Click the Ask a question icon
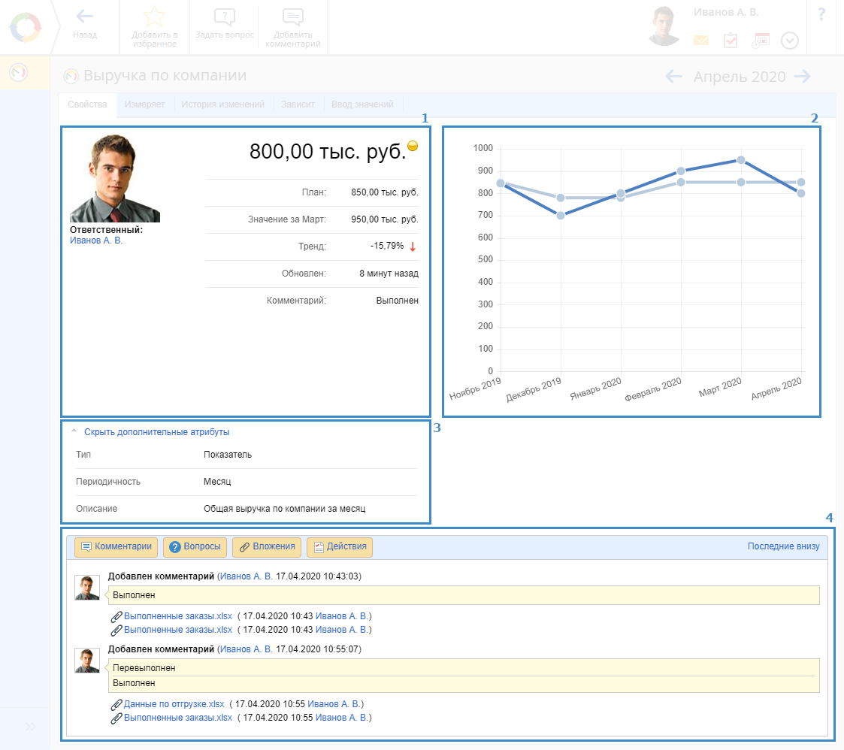This screenshot has height=750, width=844. [224, 18]
